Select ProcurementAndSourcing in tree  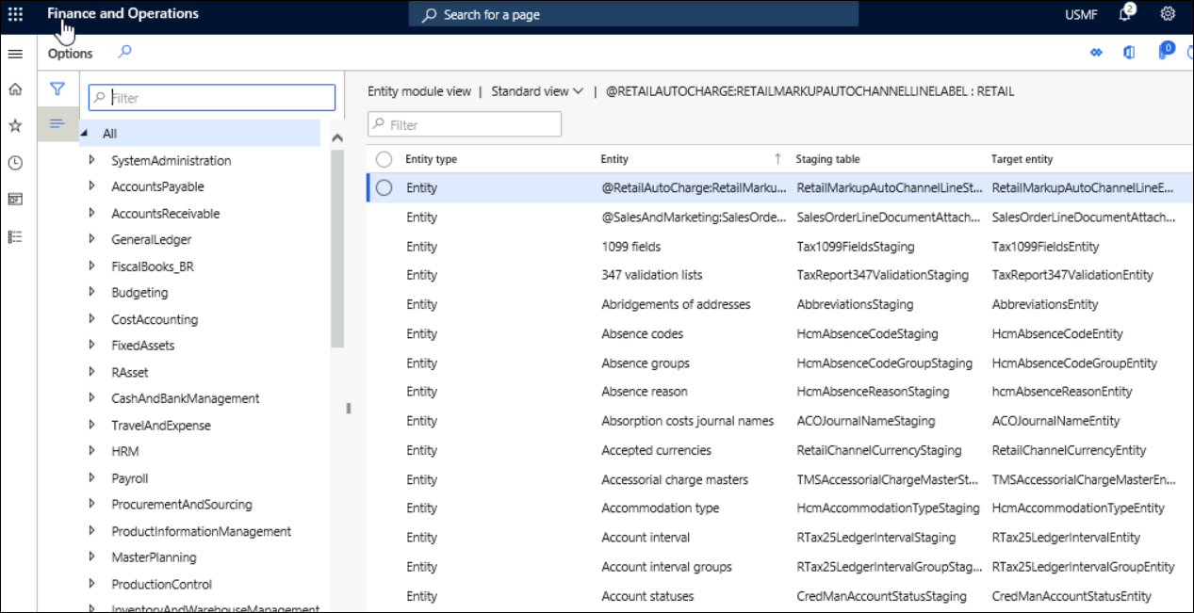182,505
